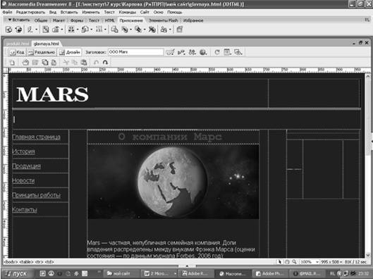
Task: Click the Redo arrow icon
Action: (105, 63)
